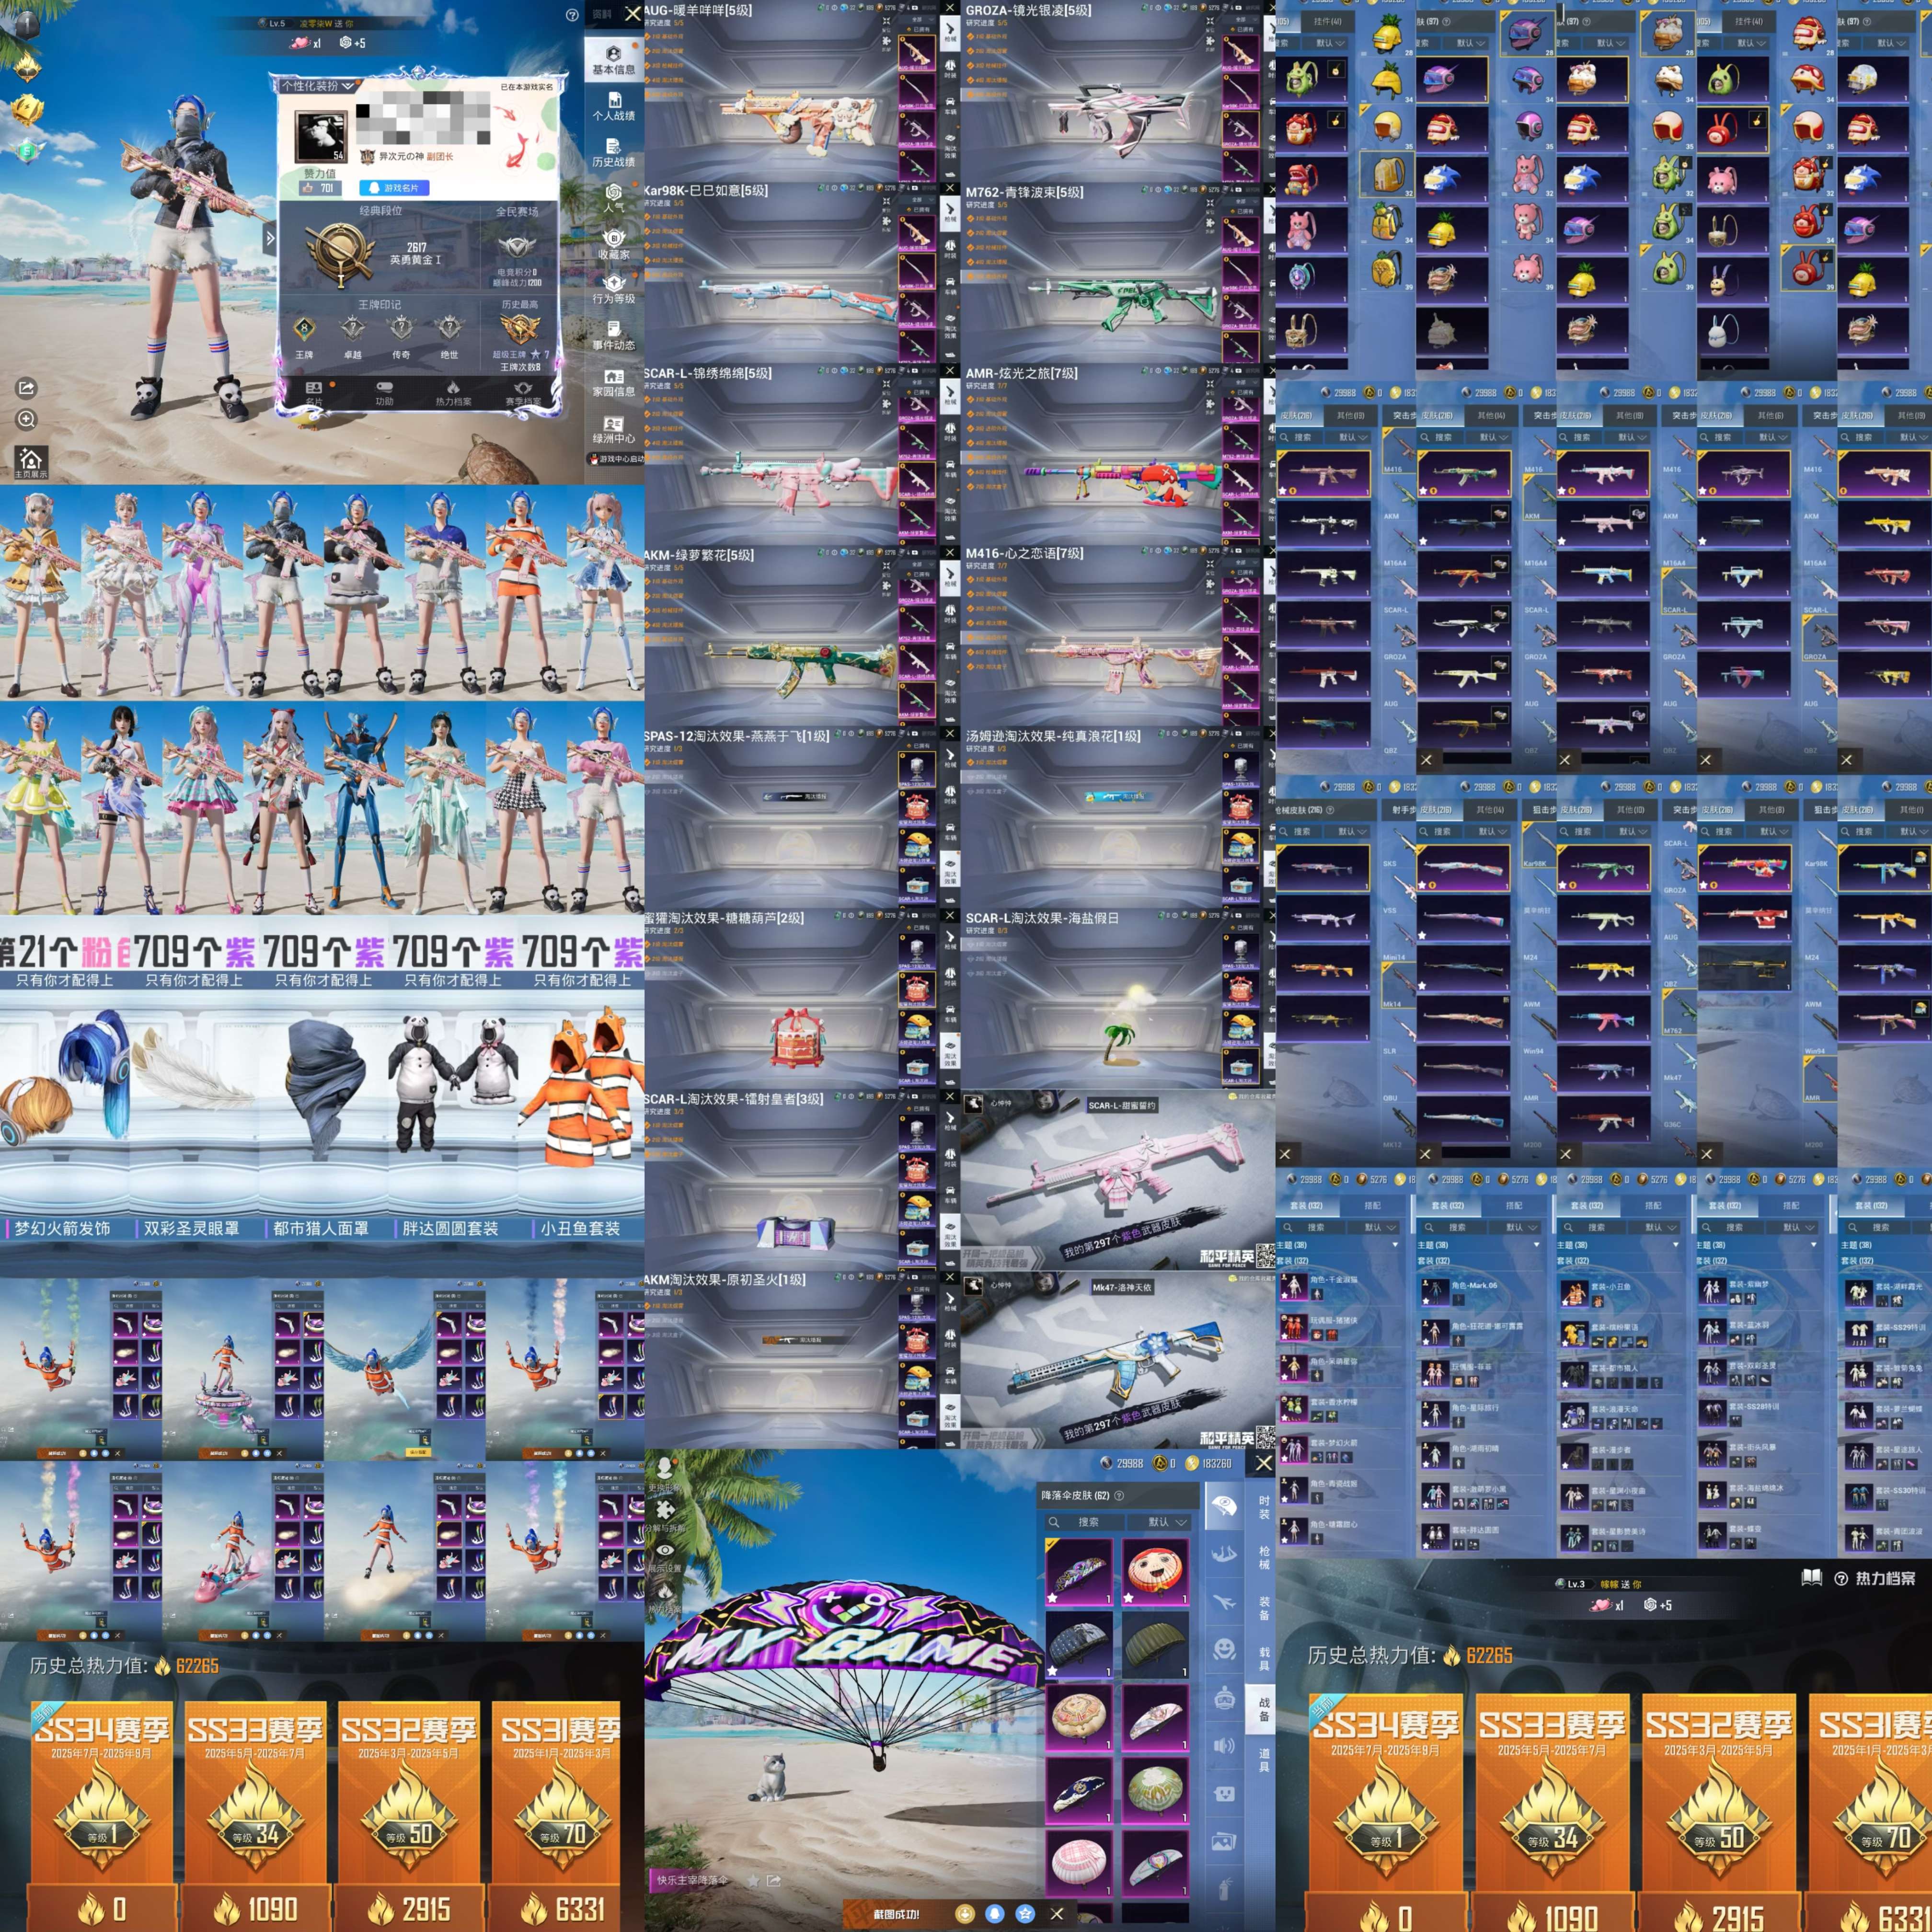The image size is (1932, 1932).
Task: Click the question mark beside 降落伞皮肤 (62)
Action: 1119,1496
